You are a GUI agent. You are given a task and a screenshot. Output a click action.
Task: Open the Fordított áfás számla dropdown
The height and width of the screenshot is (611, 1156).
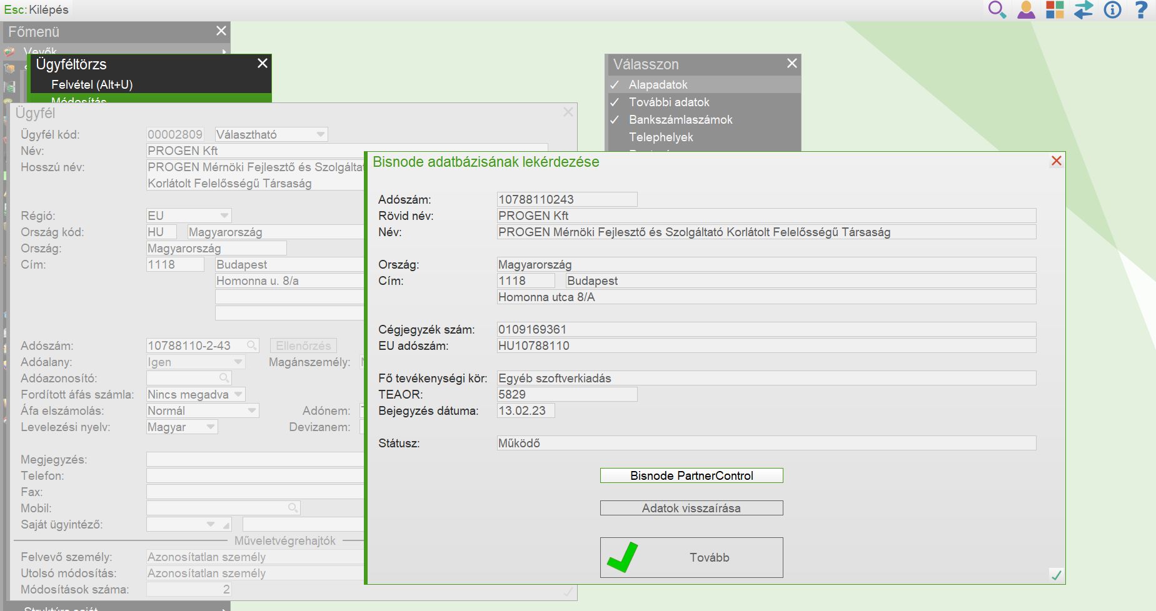coord(196,394)
